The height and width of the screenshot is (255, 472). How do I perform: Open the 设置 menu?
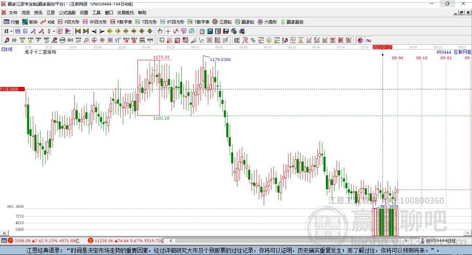(x=84, y=12)
